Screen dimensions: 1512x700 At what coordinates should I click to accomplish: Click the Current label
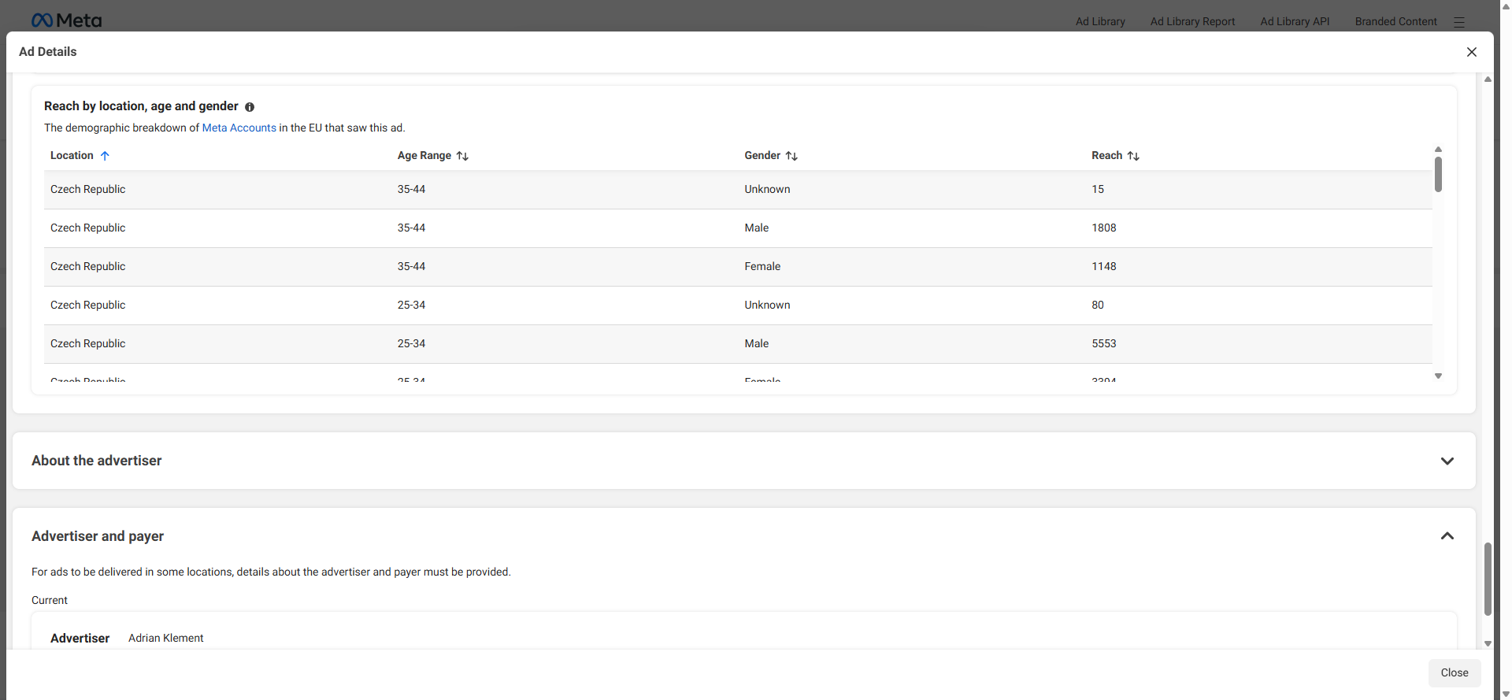(50, 600)
